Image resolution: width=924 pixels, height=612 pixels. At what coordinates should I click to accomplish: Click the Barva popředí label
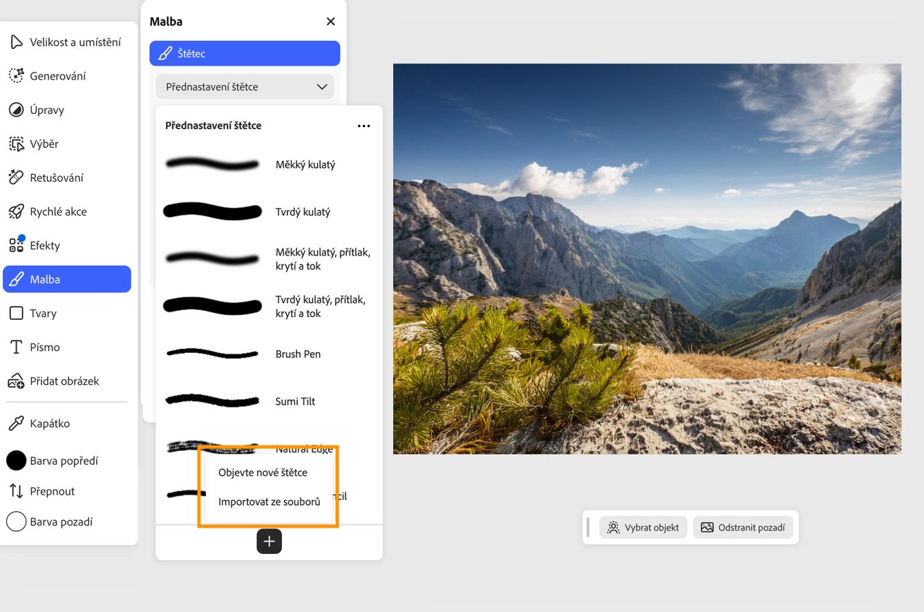tap(64, 461)
